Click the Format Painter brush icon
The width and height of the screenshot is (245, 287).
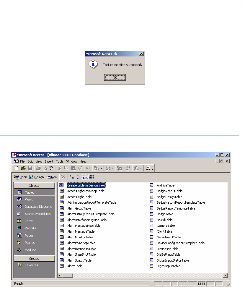coord(80,168)
